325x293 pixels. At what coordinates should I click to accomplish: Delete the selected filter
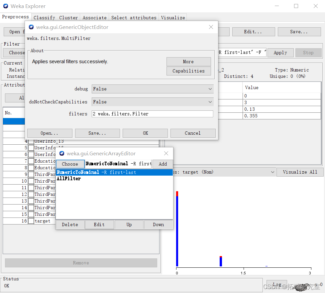pos(70,225)
